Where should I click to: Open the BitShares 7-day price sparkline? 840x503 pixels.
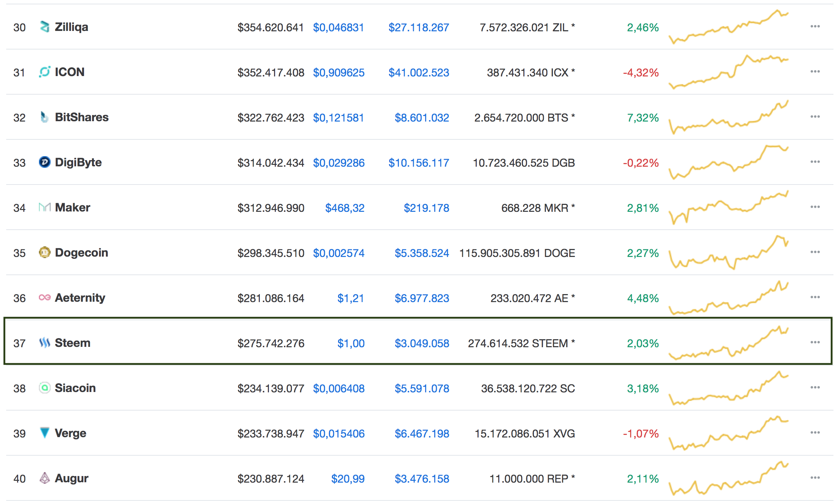(729, 118)
